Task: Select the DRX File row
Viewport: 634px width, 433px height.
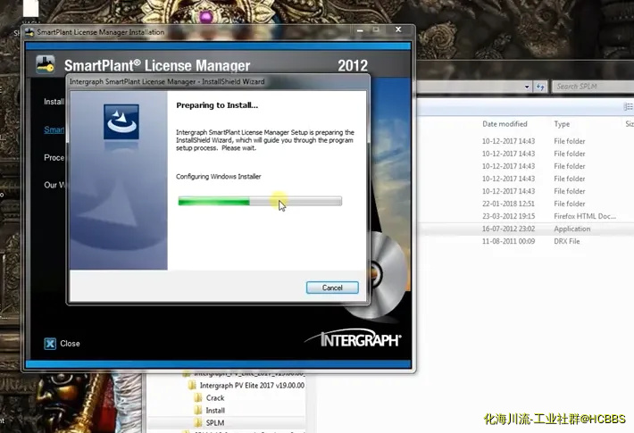Action: pyautogui.click(x=554, y=241)
